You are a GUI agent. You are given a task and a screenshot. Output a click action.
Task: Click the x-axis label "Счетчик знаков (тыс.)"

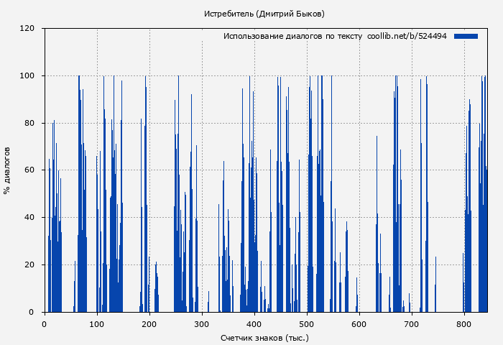tap(264, 337)
